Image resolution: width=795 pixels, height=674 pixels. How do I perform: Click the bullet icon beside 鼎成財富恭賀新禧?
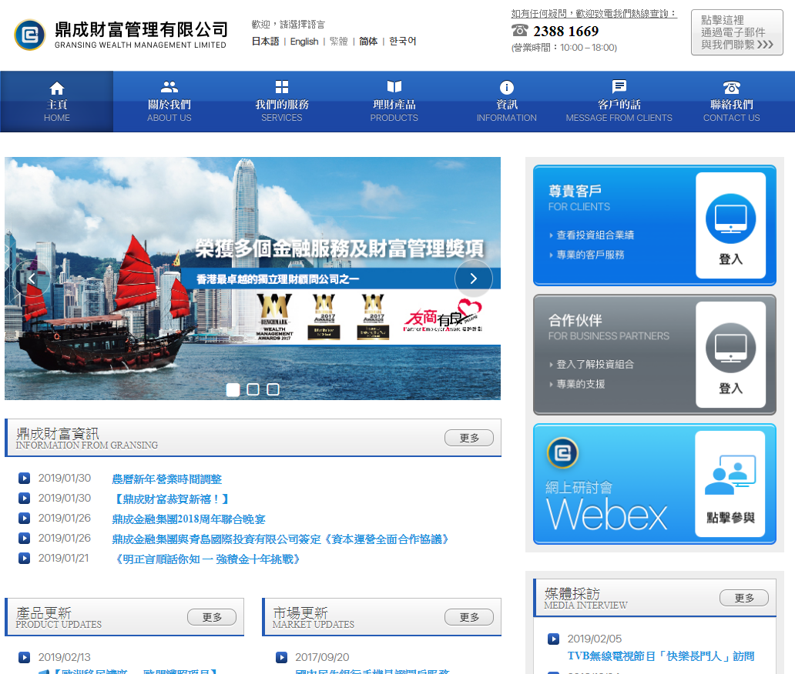pyautogui.click(x=24, y=499)
